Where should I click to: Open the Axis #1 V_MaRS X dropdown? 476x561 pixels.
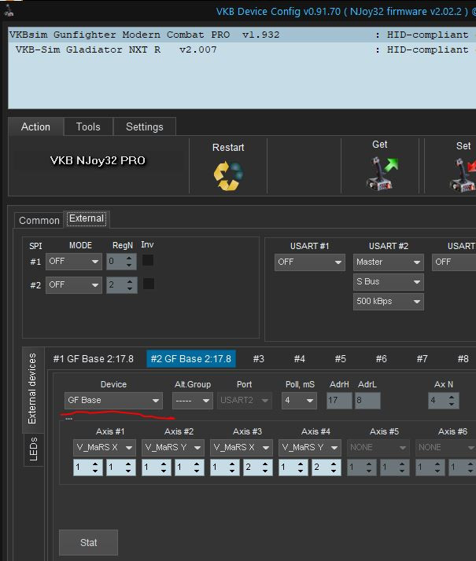[x=105, y=448]
